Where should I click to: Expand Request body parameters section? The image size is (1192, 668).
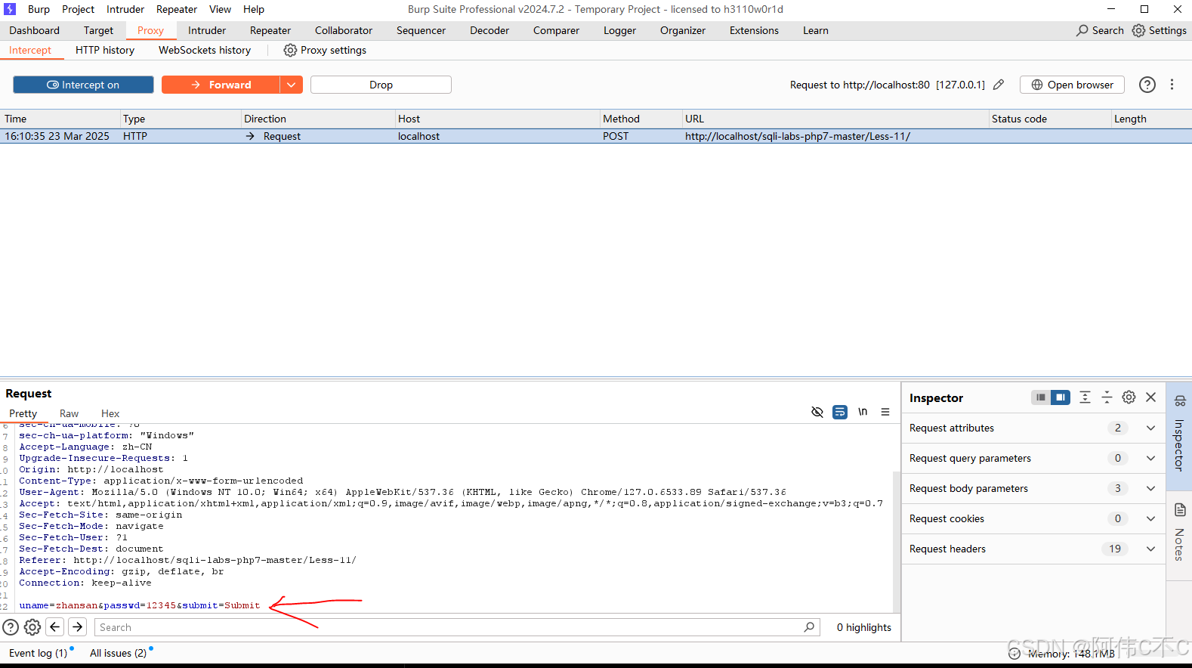pos(1150,488)
